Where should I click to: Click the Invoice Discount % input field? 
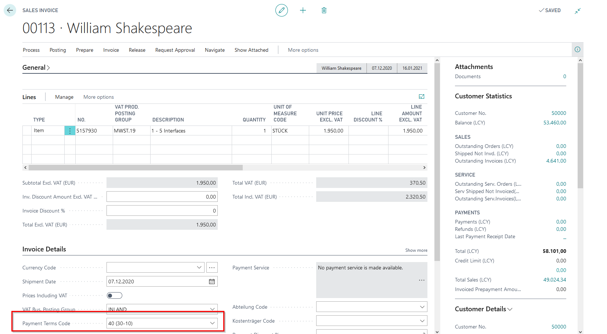coord(162,211)
